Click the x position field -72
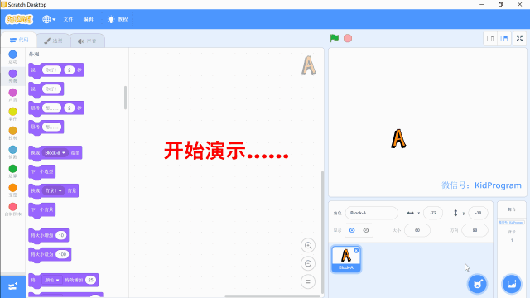Screen dimensions: 530x298 pos(433,213)
